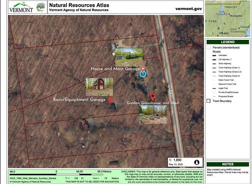This screenshot has width=252, height=184.
Task: Click 'THIS MAP IS NOT TO BE USED FOR NAVIGATION'
Action: [x=92, y=182]
